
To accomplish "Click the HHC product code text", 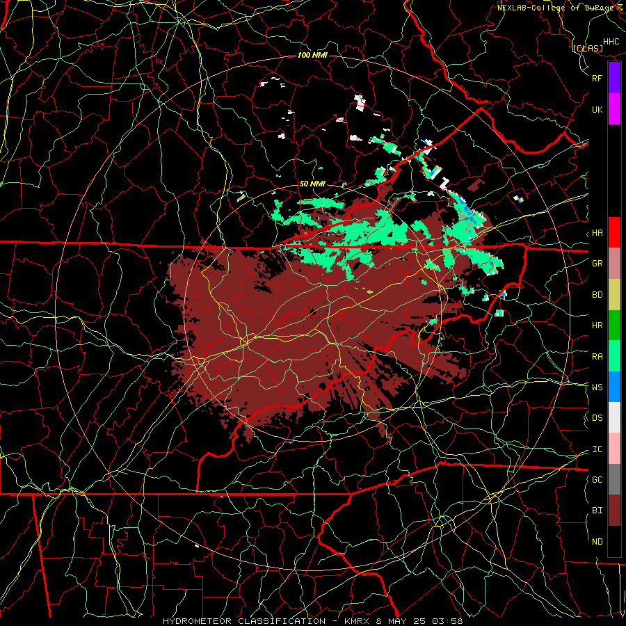I will 611,42.
